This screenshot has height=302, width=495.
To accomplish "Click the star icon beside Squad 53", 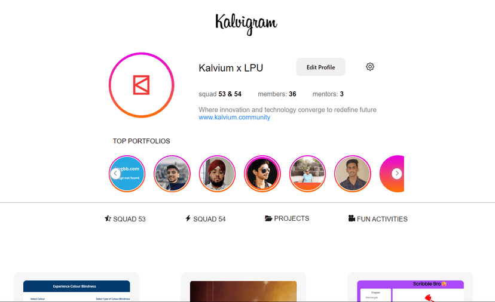I will (x=108, y=218).
